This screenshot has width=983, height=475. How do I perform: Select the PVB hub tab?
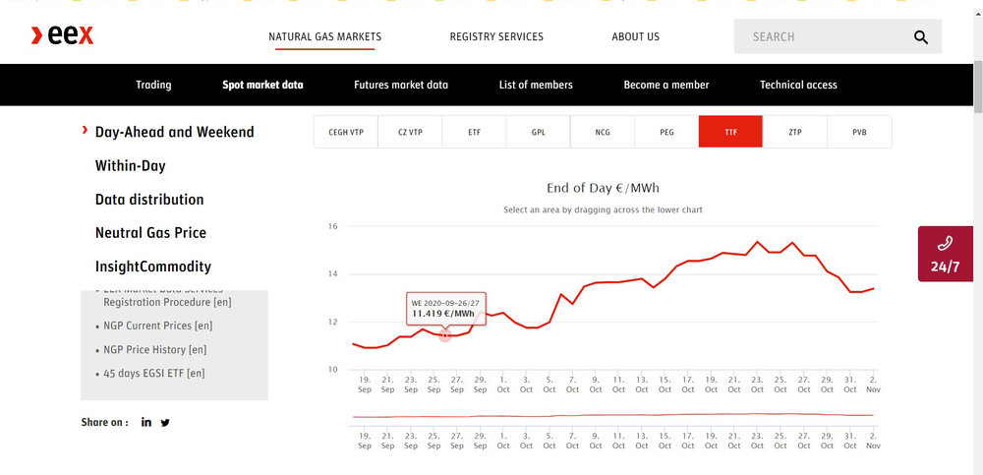tap(859, 132)
